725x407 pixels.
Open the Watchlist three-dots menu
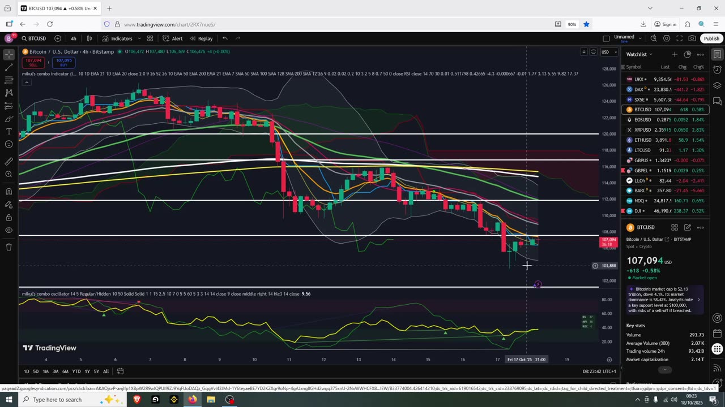point(700,54)
